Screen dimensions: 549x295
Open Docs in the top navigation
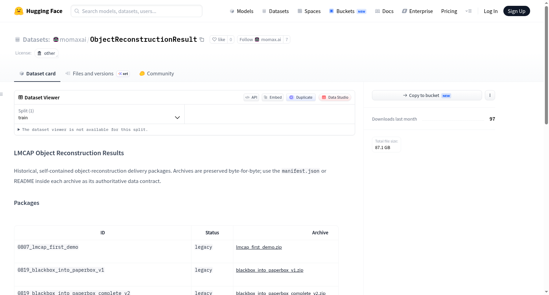coord(384,11)
